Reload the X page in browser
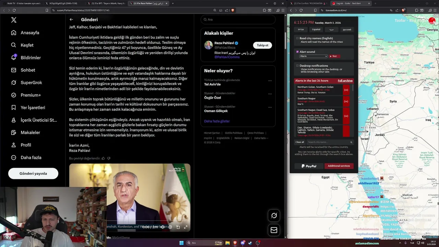The image size is (439, 247). [x=14, y=10]
